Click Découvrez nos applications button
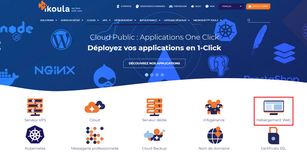Viewport: 307px width, 154px height. click(154, 63)
